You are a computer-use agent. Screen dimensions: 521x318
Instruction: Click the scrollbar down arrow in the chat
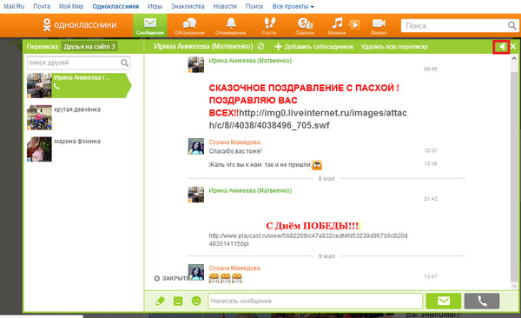click(514, 286)
